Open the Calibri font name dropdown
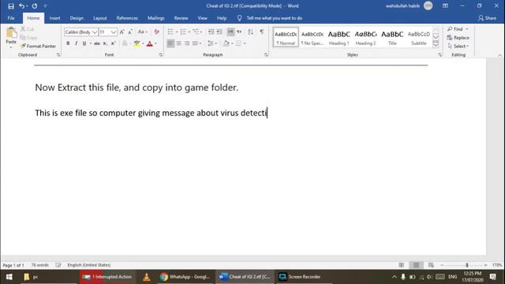This screenshot has height=284, width=505. point(95,32)
